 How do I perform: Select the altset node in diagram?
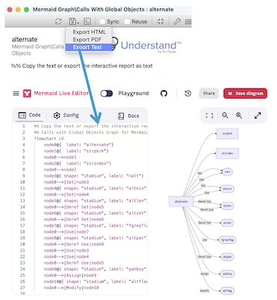pyautogui.click(x=227, y=223)
